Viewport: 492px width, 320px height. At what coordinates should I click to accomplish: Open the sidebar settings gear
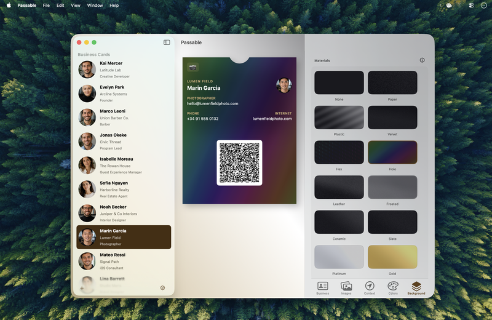point(162,287)
